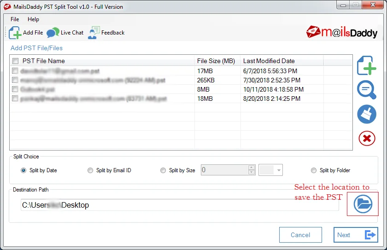
Task: Open the Help menu
Action: click(x=33, y=19)
